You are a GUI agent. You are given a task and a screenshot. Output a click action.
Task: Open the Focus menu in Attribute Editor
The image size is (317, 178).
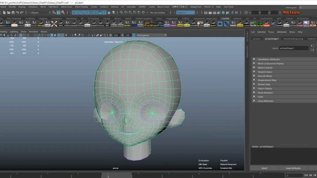coord(271,32)
